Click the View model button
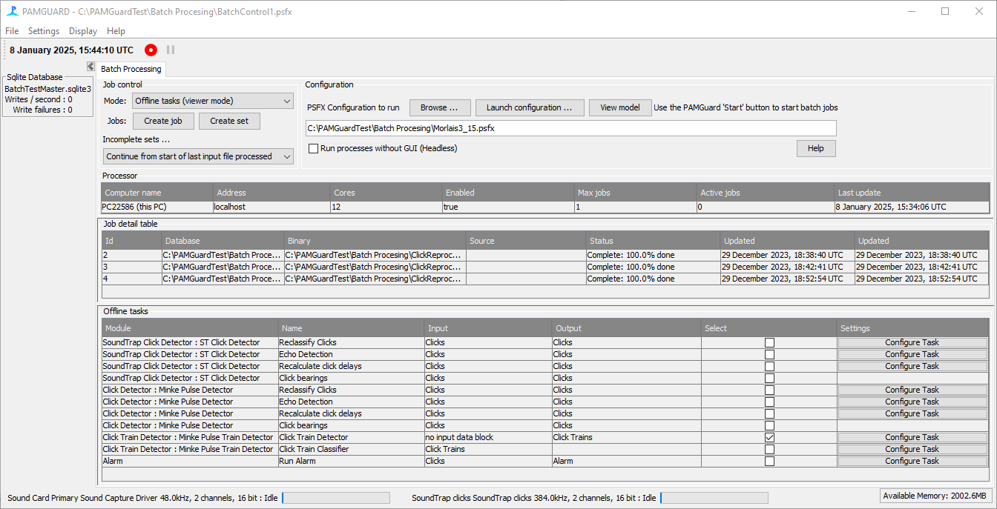This screenshot has width=997, height=509. click(620, 107)
